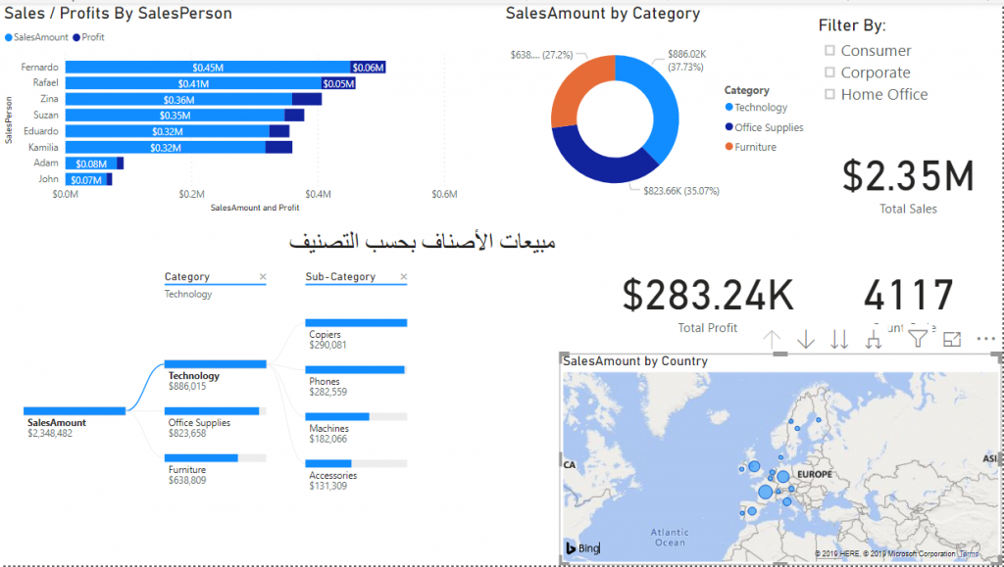Expand the Furniture node in decomposition tree
Viewport: 1004px width, 567px height.
[x=202, y=457]
